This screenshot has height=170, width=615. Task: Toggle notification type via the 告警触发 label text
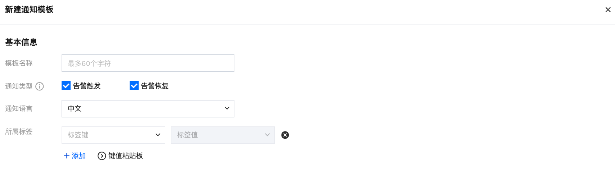(87, 86)
